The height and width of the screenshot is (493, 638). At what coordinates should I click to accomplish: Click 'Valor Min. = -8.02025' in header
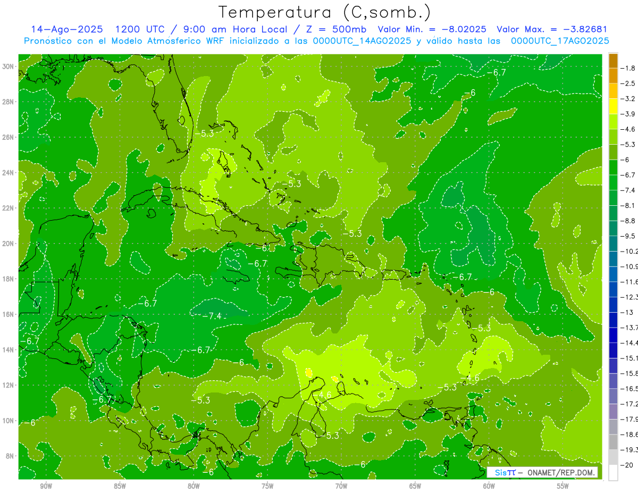click(431, 29)
